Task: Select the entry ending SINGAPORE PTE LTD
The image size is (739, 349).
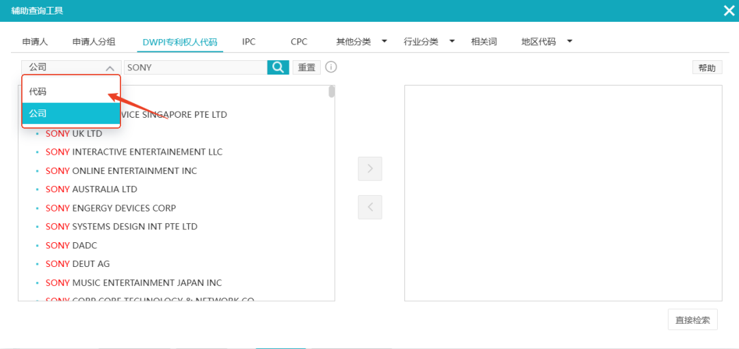Action: pos(174,114)
